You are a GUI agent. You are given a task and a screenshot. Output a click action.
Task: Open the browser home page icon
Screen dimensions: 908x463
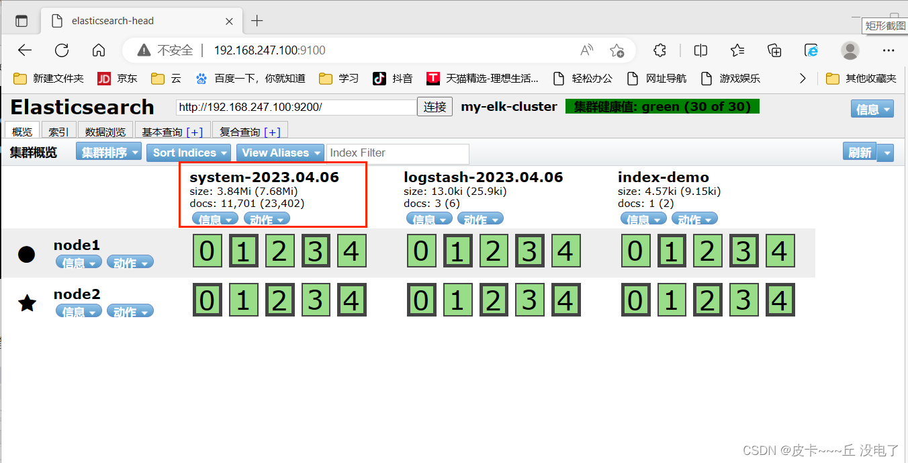coord(99,50)
